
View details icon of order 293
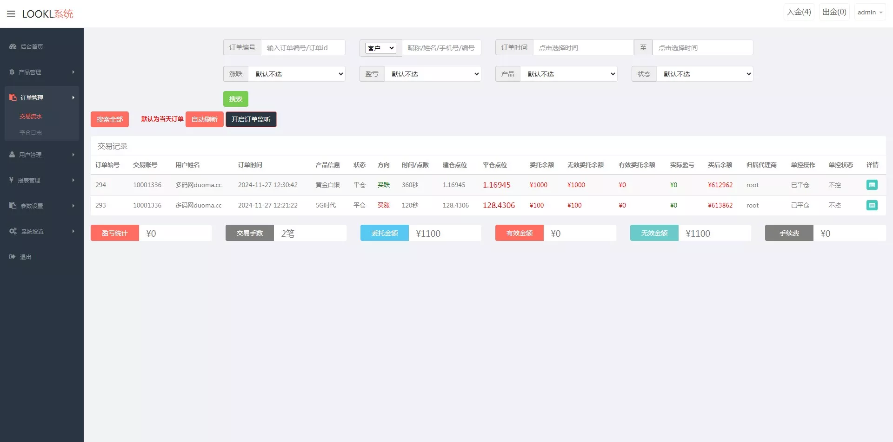[872, 205]
